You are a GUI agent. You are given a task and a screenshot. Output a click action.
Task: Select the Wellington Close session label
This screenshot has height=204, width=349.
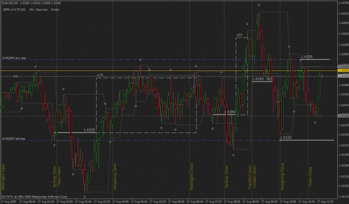point(192,177)
